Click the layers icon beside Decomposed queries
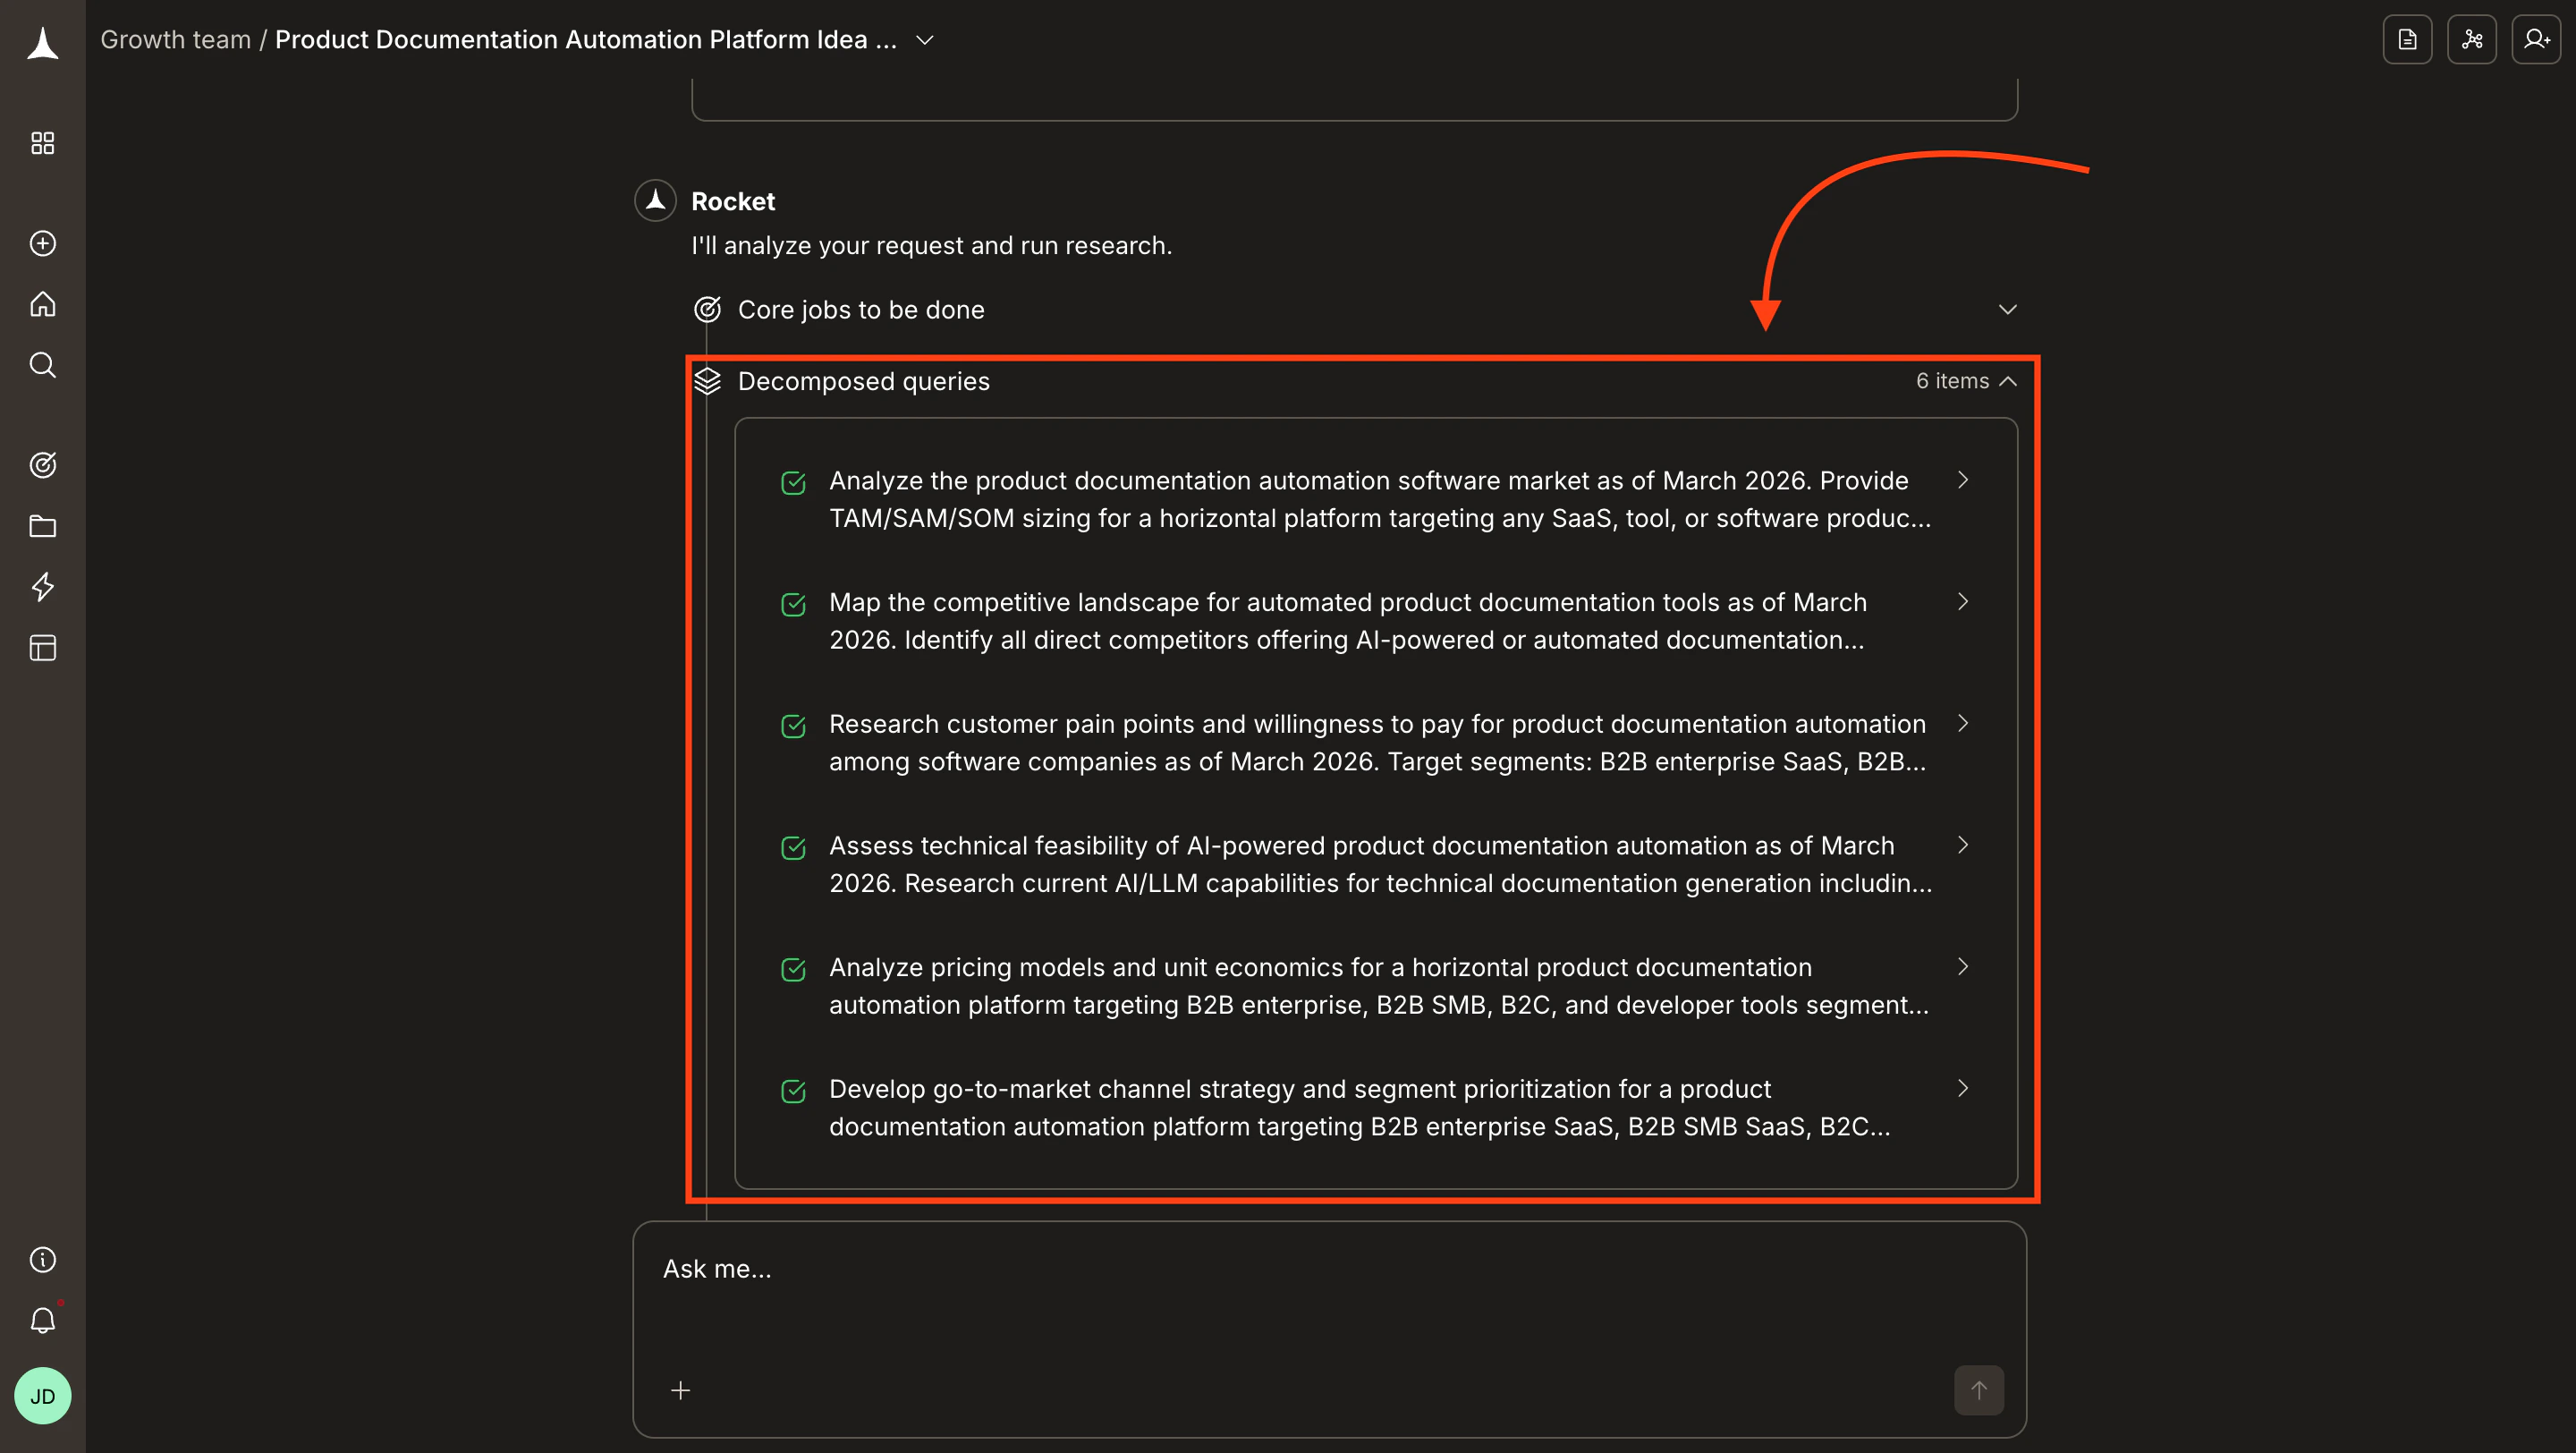2576x1453 pixels. [x=707, y=381]
